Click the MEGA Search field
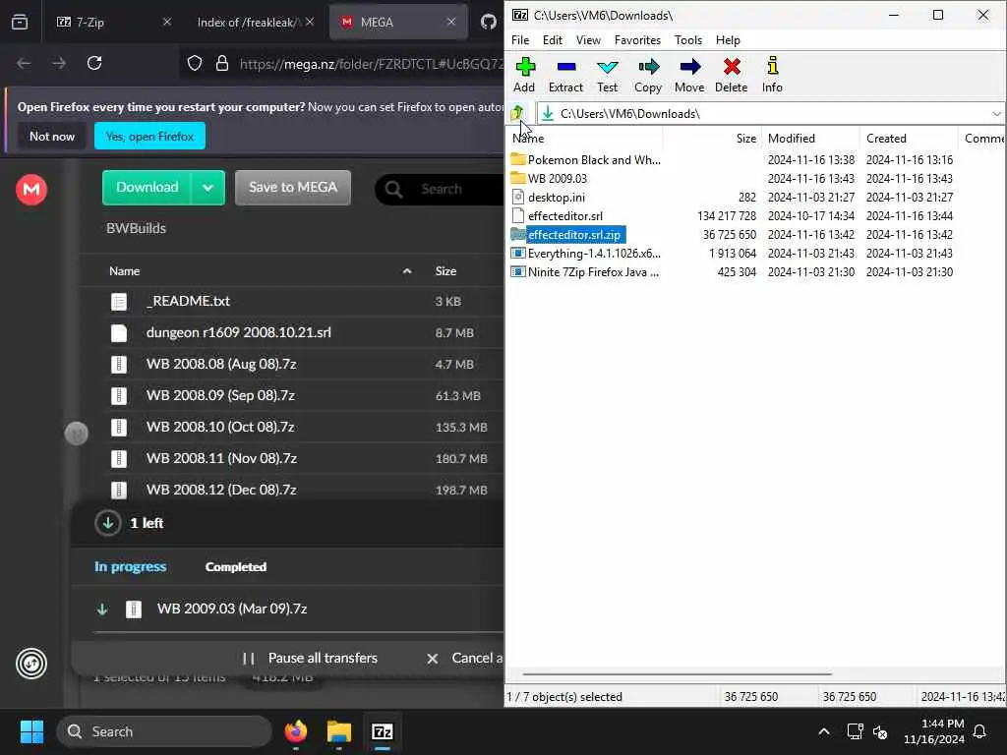This screenshot has width=1007, height=755. [x=441, y=189]
